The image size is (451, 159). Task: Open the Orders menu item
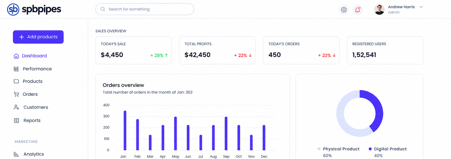point(30,94)
